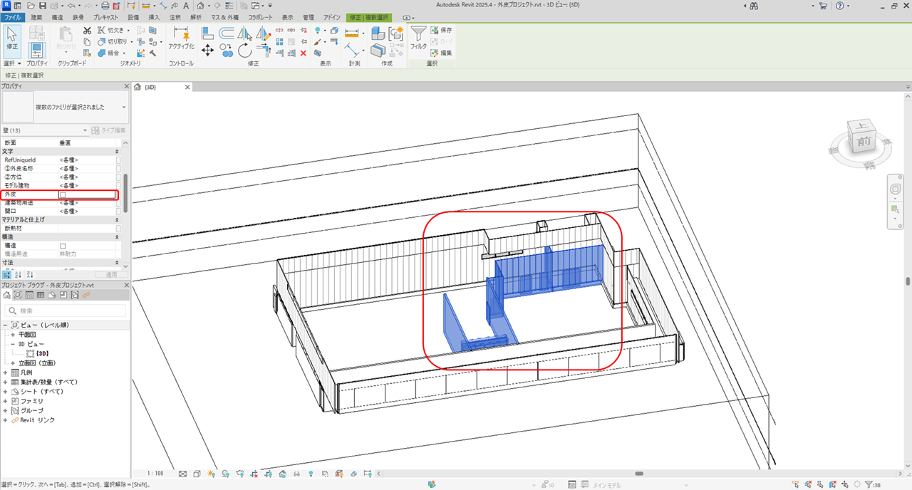Screen dimensions: 912x490
Task: Click the ②方位 associate parameter box
Action: coord(118,177)
